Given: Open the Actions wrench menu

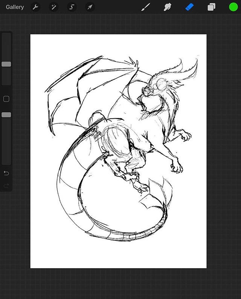Looking at the screenshot, I should pos(35,7).
